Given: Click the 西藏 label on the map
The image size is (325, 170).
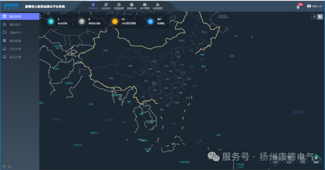Looking at the screenshot, I should coord(111,78).
